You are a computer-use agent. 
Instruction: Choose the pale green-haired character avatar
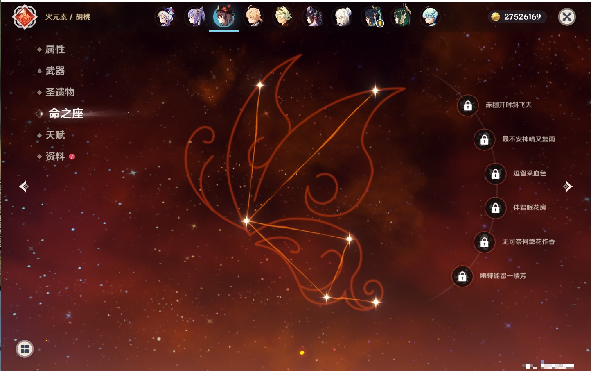[x=283, y=17]
